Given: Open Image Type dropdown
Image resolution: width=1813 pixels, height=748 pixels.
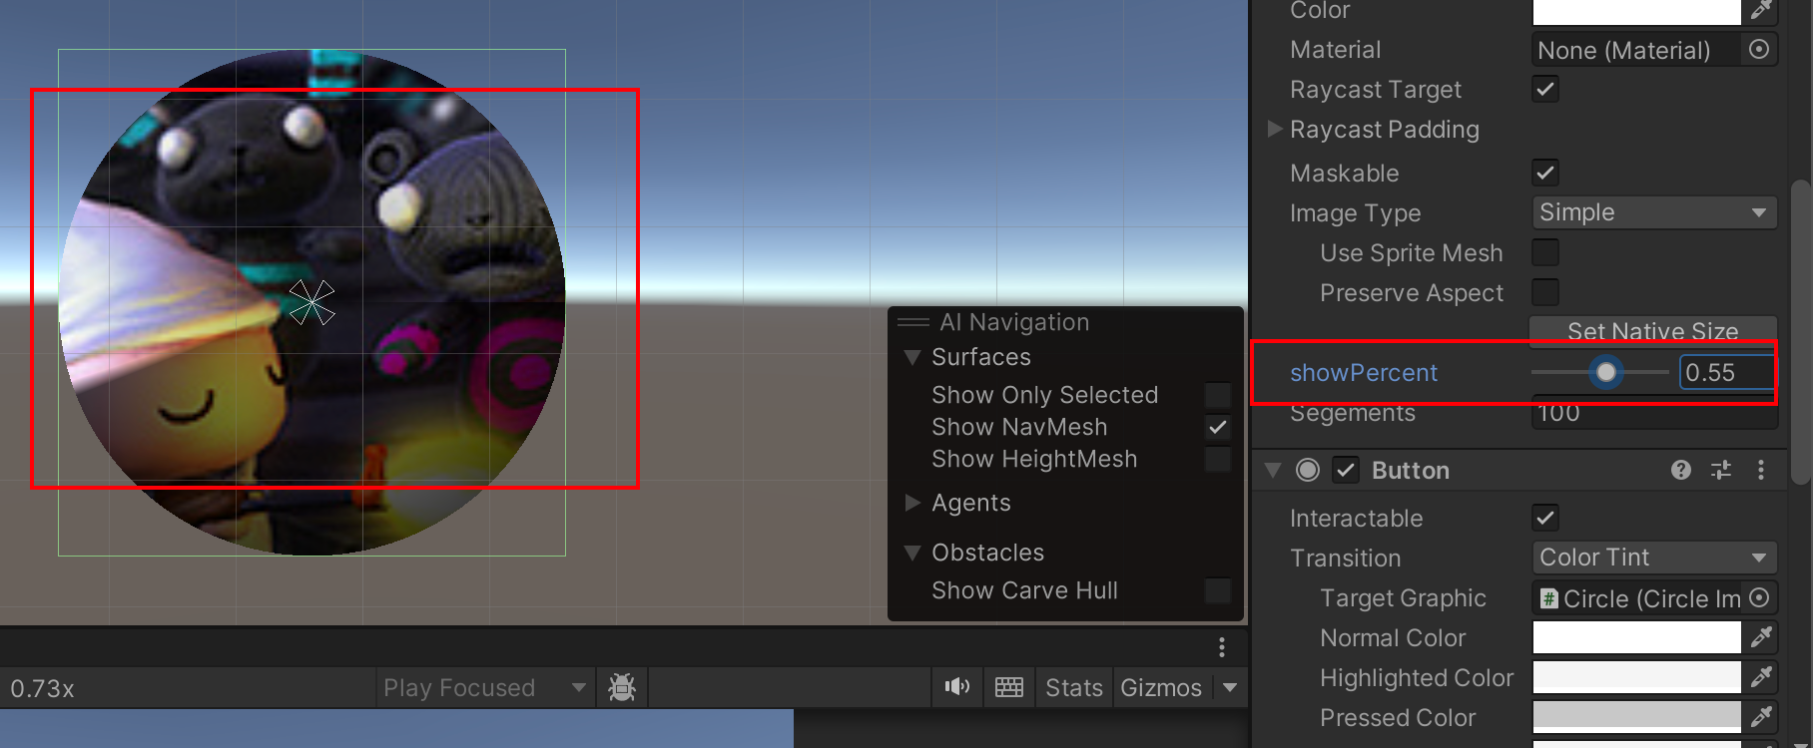Looking at the screenshot, I should (x=1654, y=212).
